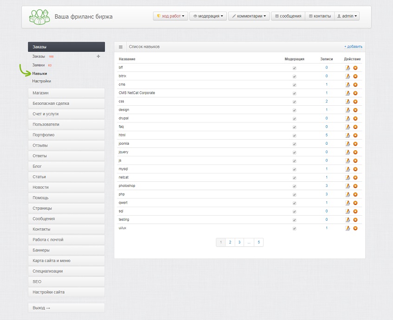
Task: Open the Настройки submenu item
Action: click(x=42, y=81)
